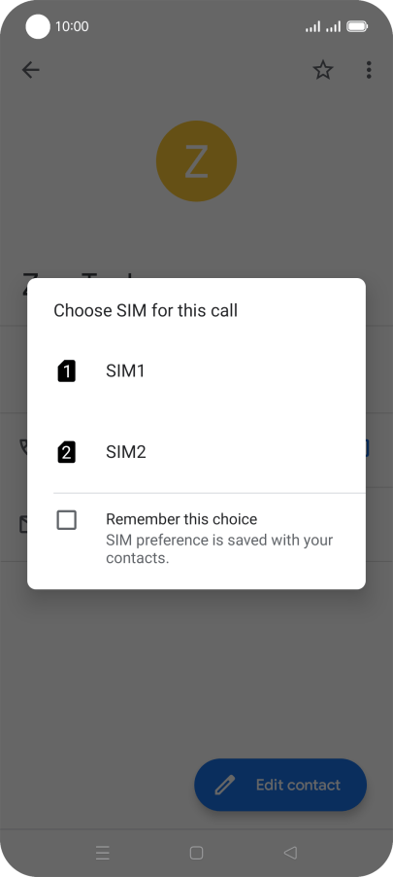Tap the Choose SIM for this call title
Image resolution: width=393 pixels, height=877 pixels.
click(146, 310)
